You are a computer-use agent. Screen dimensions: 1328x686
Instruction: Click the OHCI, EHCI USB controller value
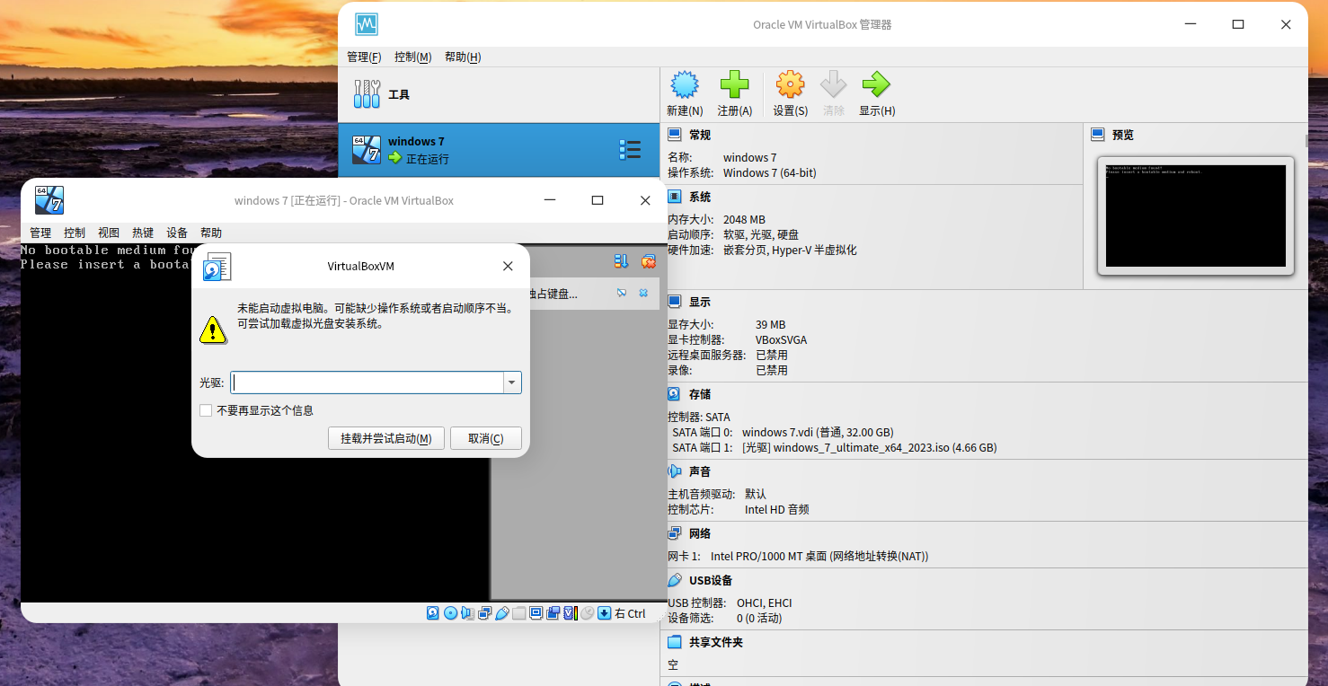pyautogui.click(x=764, y=602)
